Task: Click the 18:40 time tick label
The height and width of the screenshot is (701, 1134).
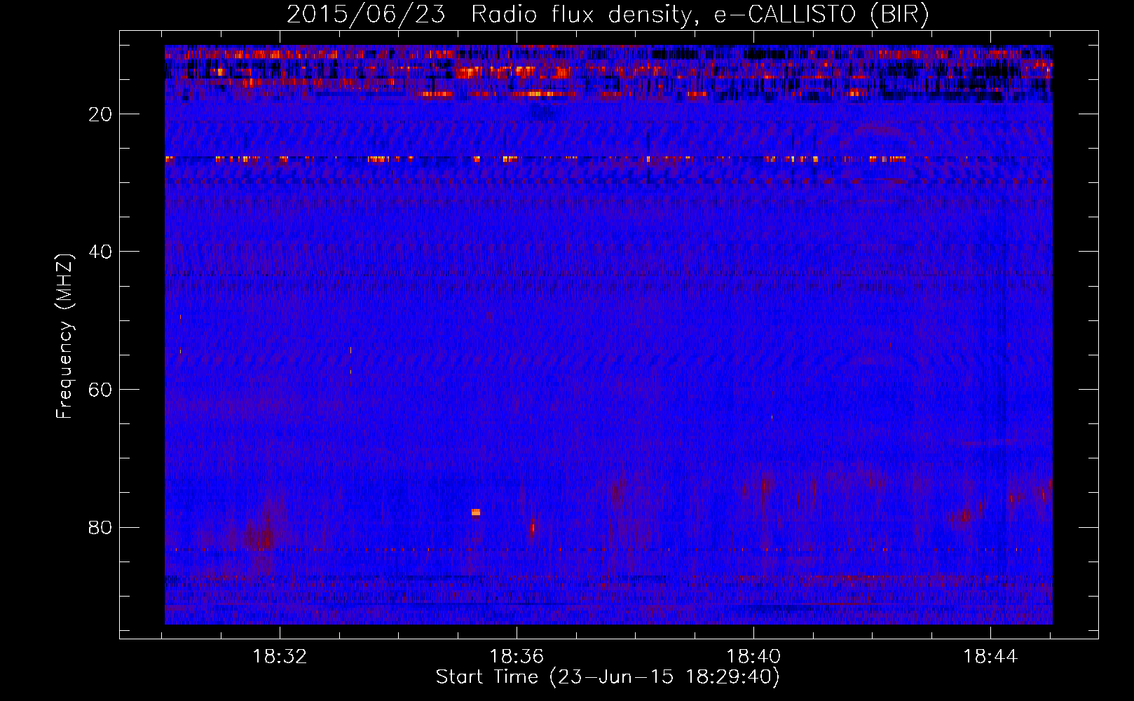Action: click(753, 657)
